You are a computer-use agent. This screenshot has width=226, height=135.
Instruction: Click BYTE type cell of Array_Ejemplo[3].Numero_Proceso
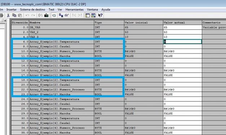(x=109, y=109)
